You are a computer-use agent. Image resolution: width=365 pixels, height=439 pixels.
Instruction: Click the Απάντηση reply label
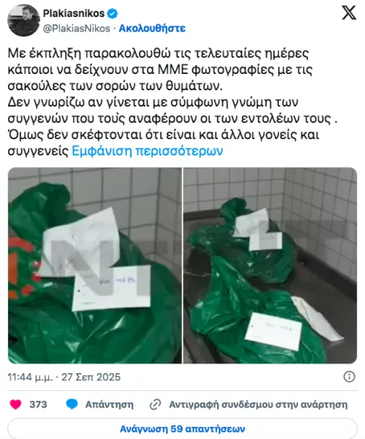click(x=110, y=405)
